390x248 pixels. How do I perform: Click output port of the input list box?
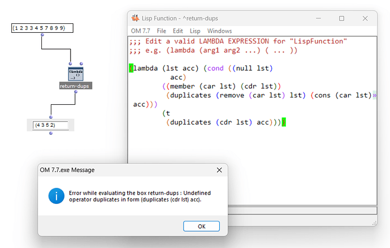42,35
